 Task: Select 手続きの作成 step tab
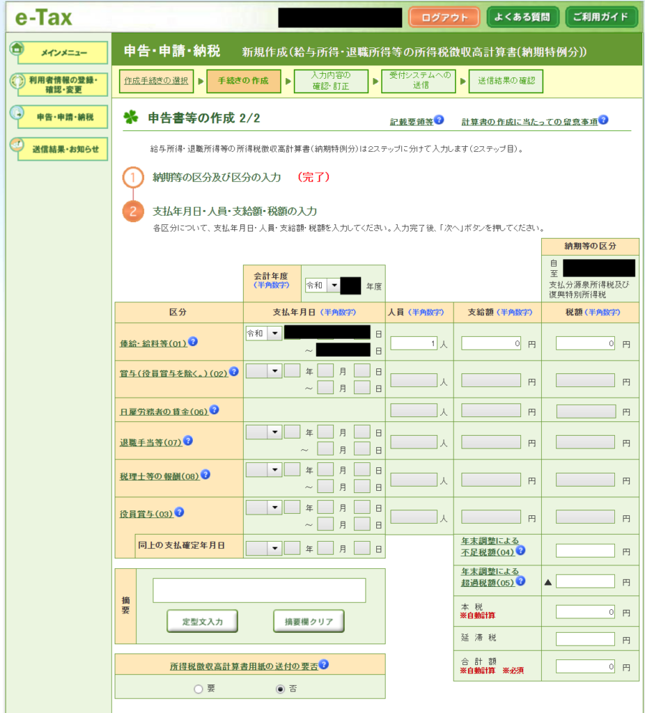click(243, 81)
